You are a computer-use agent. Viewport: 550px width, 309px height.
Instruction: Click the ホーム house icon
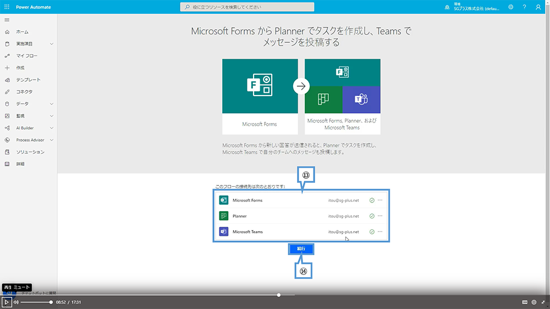point(7,32)
